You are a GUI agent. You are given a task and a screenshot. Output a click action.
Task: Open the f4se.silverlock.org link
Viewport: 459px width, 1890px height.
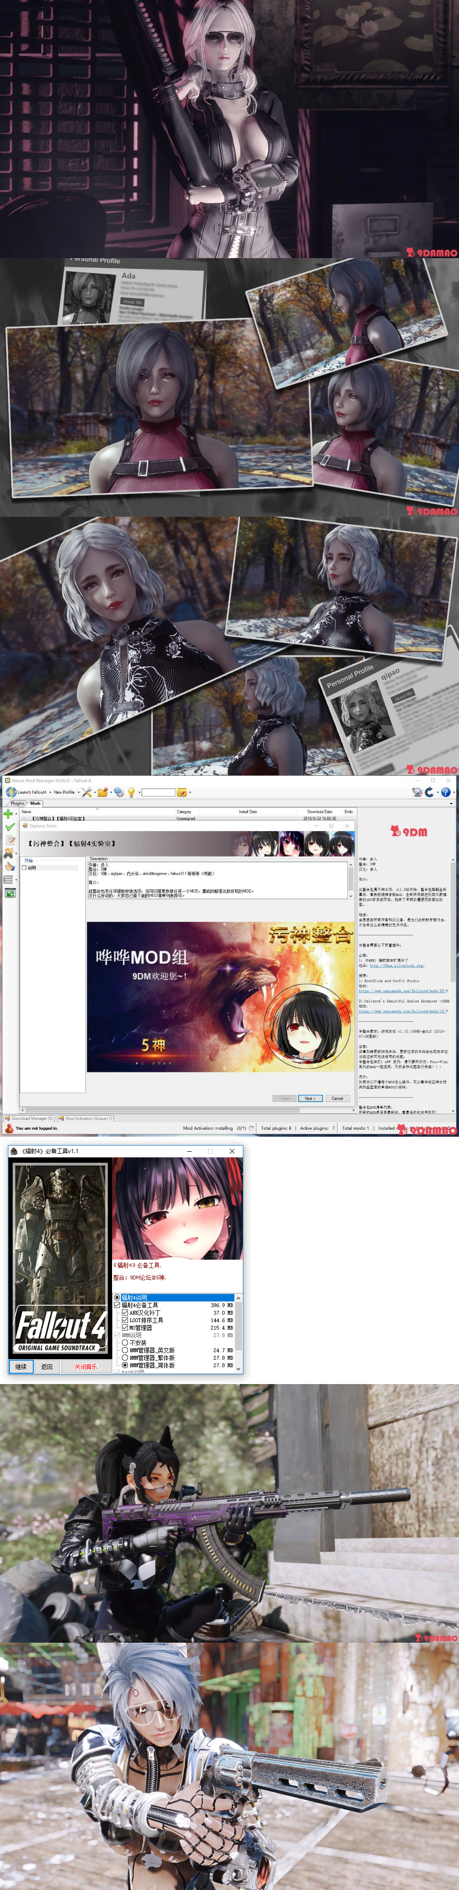[x=397, y=965]
